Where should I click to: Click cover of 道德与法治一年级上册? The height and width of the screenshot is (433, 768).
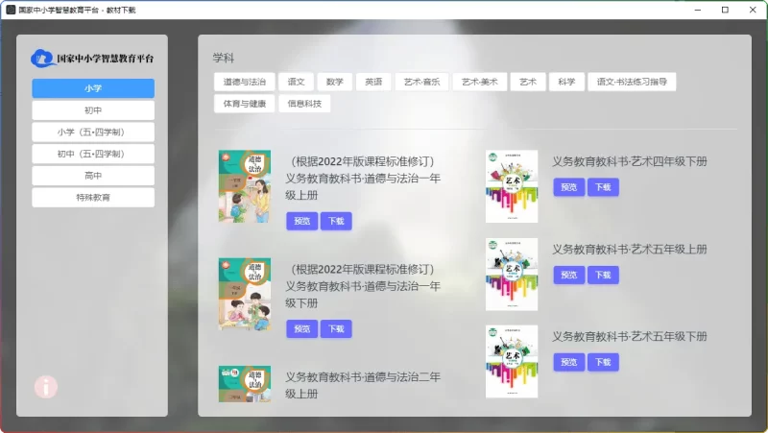click(x=245, y=186)
